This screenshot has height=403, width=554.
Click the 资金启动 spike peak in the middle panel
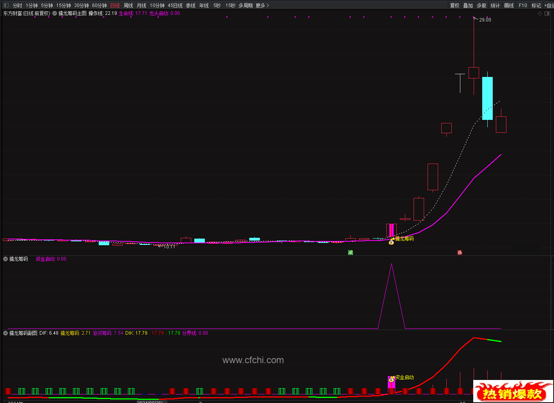click(x=391, y=264)
